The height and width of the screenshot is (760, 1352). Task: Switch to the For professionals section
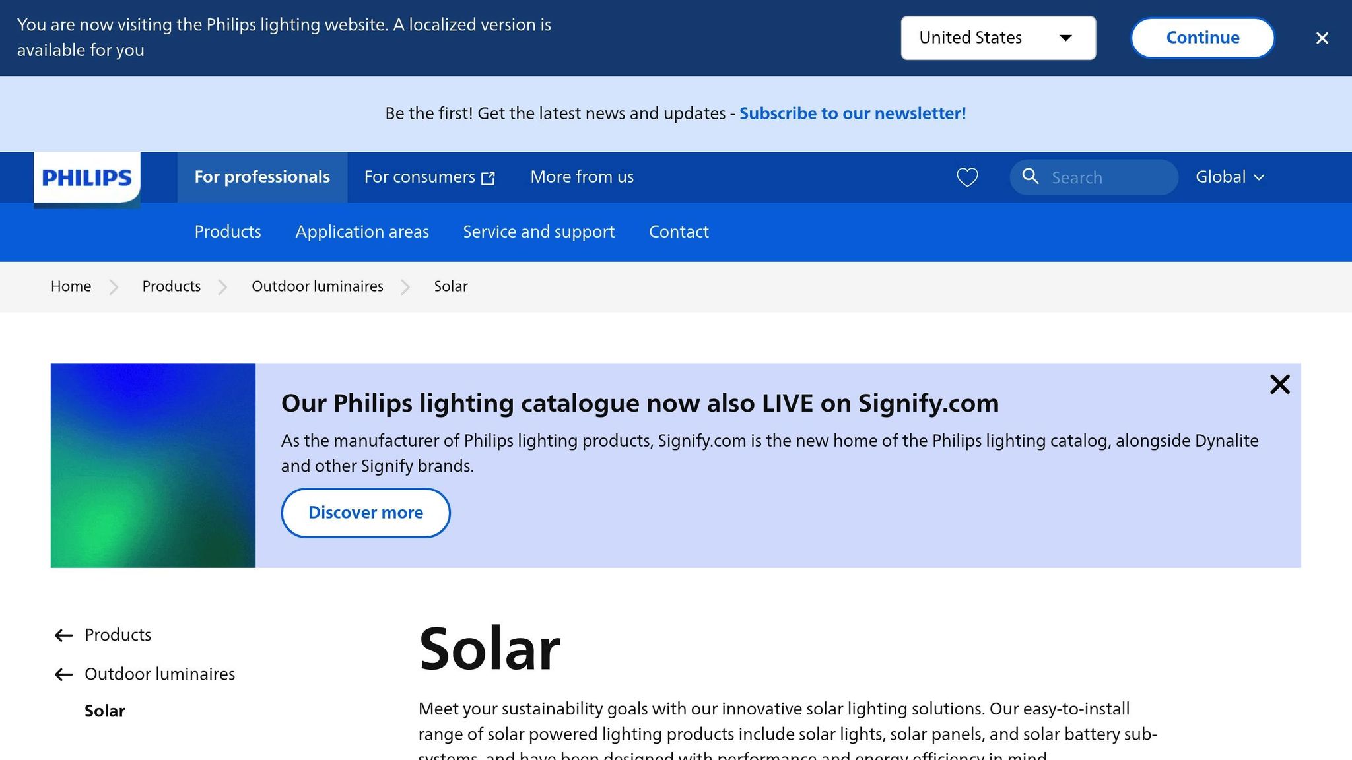(262, 177)
